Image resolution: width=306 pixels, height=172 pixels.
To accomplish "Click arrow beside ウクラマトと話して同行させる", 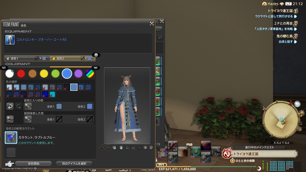I will click(296, 17).
